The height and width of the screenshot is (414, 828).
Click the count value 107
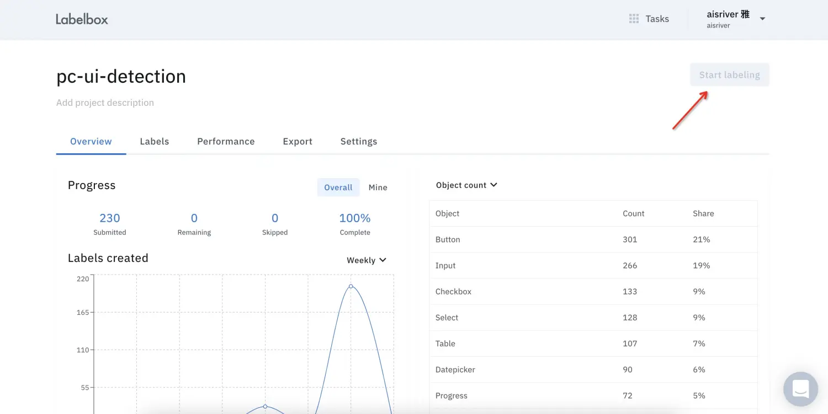click(x=630, y=343)
